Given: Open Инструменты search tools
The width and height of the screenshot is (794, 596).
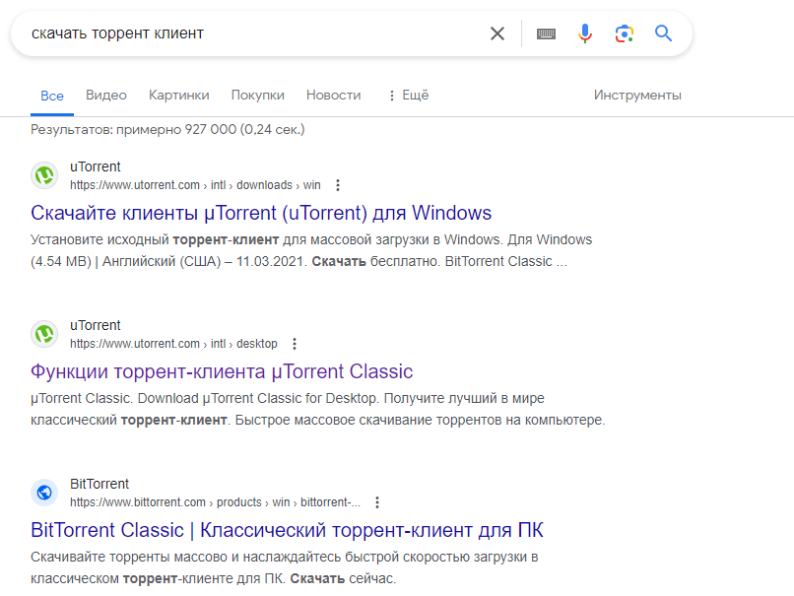Looking at the screenshot, I should pos(637,96).
